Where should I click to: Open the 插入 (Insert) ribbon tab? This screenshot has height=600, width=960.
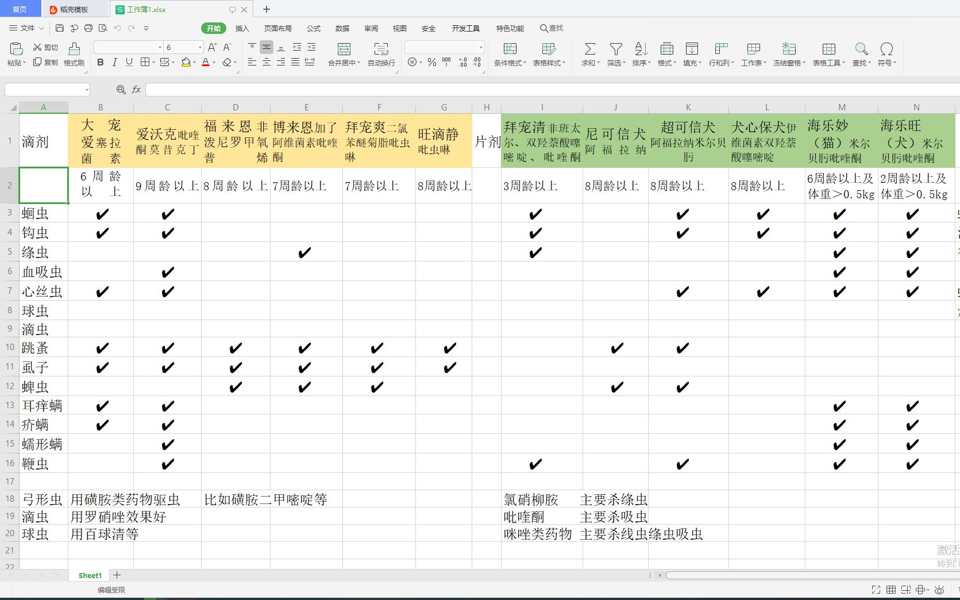coord(242,28)
